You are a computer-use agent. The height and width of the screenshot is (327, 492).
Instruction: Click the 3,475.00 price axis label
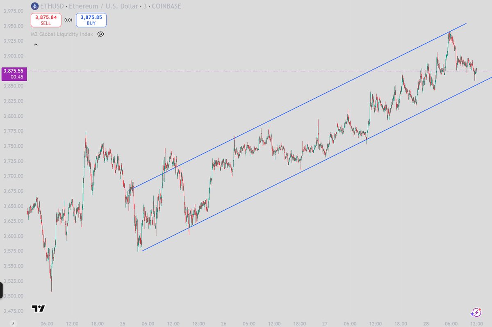click(x=13, y=311)
